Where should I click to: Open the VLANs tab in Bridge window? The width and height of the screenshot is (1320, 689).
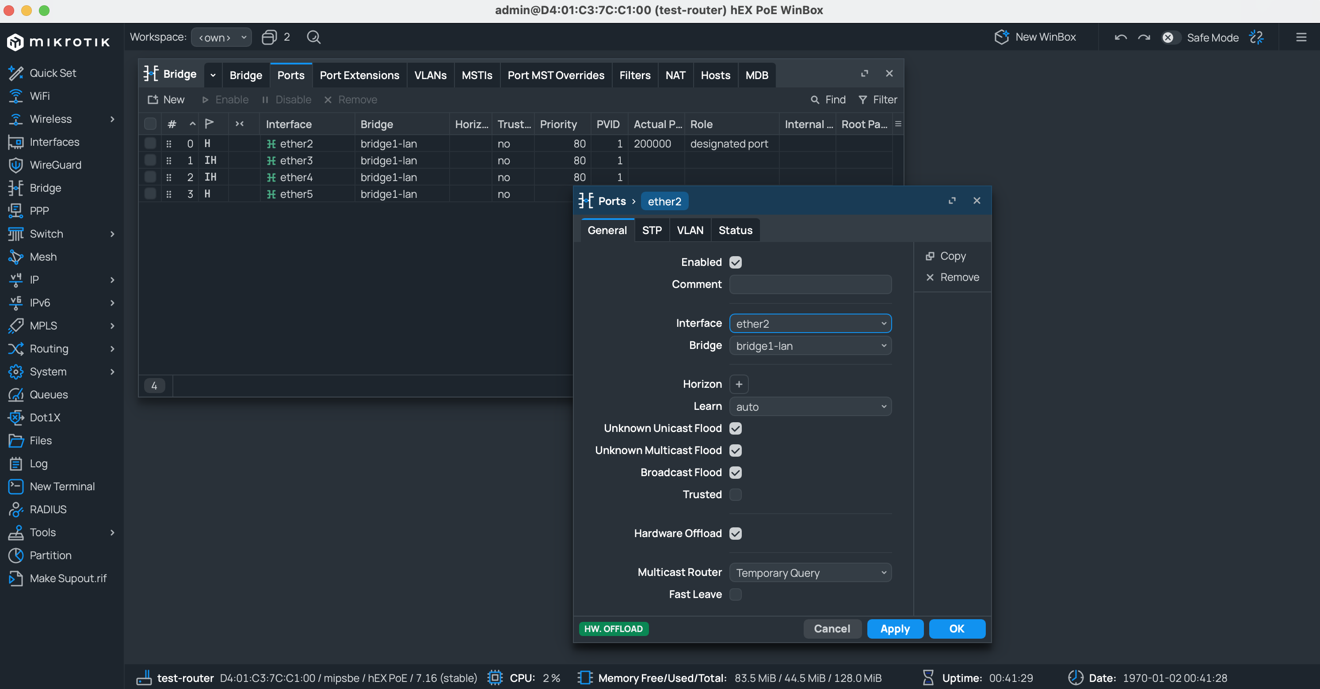pos(431,75)
